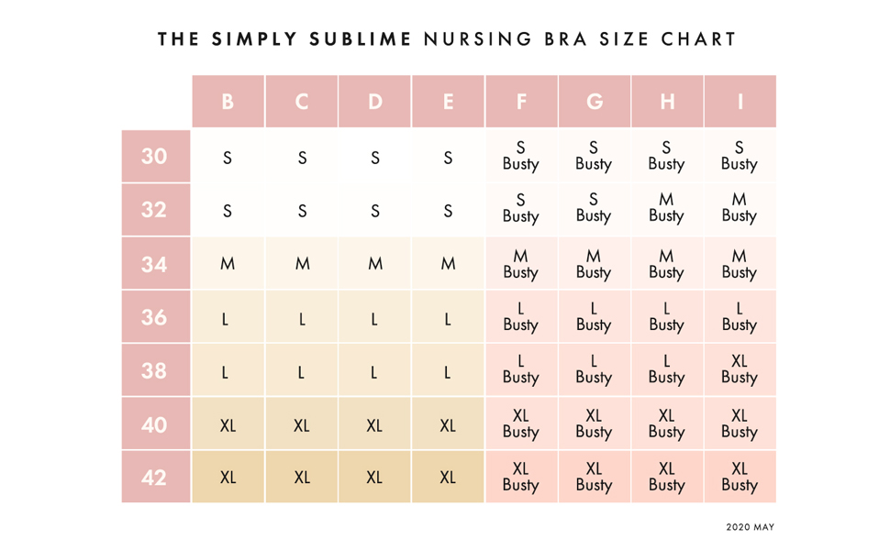Click the XL cell for 40 C
890x550 pixels.
coord(302,425)
